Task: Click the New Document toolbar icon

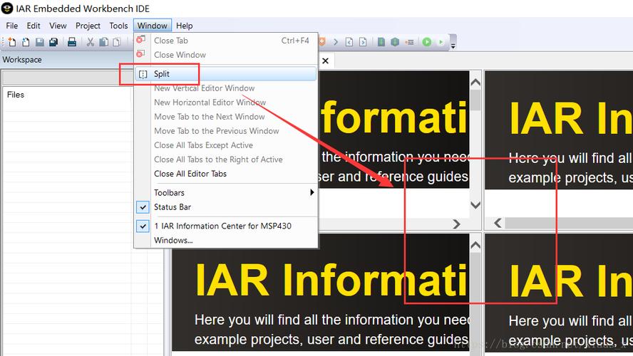Action: 12,42
